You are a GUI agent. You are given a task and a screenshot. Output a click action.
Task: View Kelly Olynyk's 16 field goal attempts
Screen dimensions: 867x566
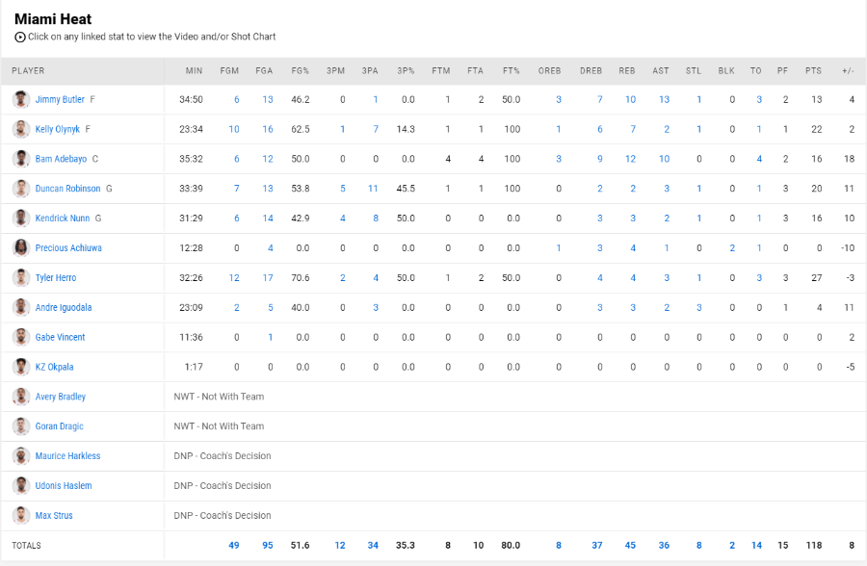[x=268, y=129]
